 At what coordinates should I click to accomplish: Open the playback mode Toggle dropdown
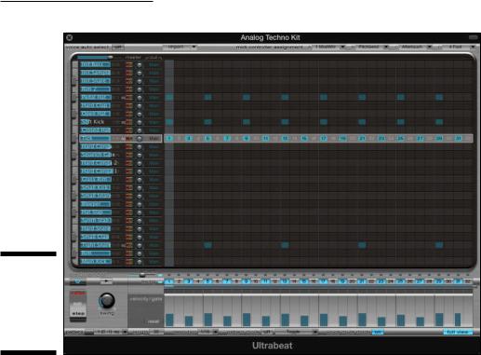click(x=296, y=332)
